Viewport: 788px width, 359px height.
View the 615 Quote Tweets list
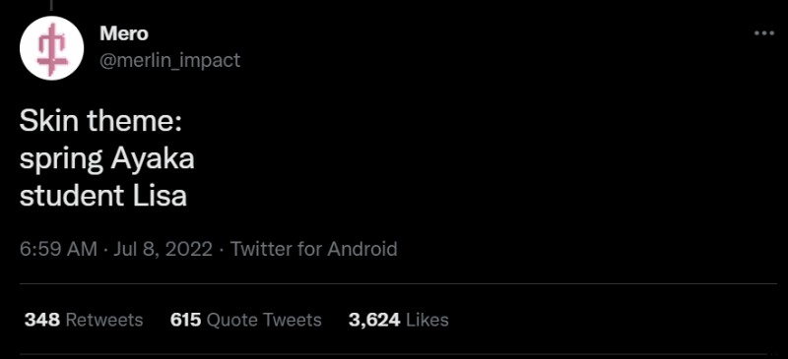tap(245, 320)
